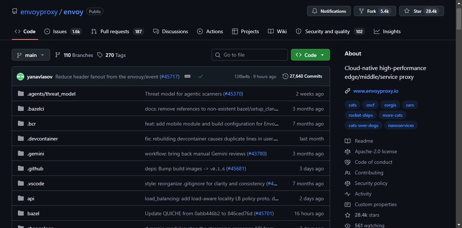The width and height of the screenshot is (462, 228).
Task: Click the folder icon beside .agents/threat_model
Action: click(x=20, y=94)
